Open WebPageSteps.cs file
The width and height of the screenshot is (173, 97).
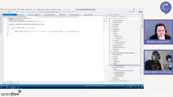click(119, 76)
